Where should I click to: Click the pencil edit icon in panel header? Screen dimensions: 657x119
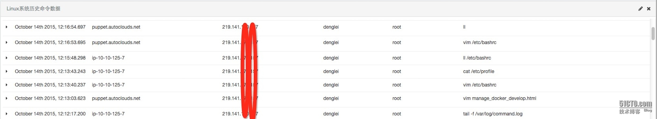click(640, 9)
